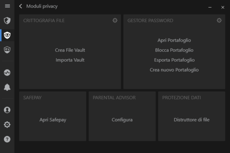Image resolution: width=230 pixels, height=153 pixels.
Task: Click the GESTORE PASSWORD heading
Action: point(150,20)
